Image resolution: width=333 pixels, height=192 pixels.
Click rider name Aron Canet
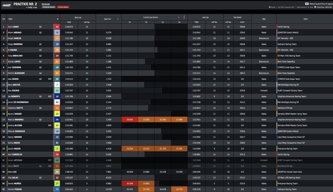point(13,27)
